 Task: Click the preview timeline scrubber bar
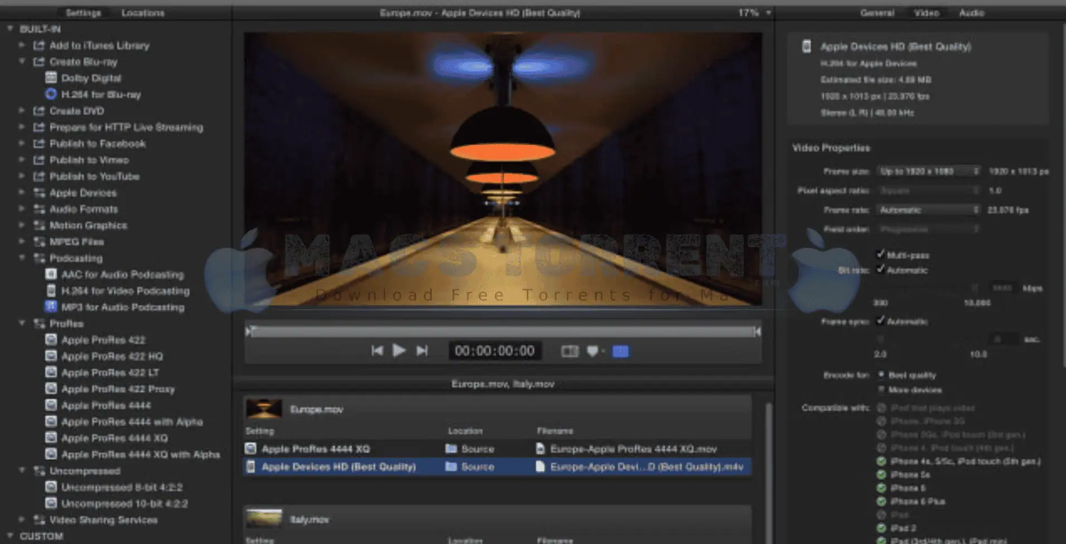click(x=503, y=332)
